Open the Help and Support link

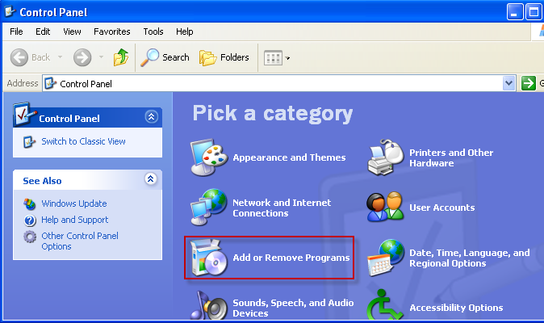click(74, 220)
